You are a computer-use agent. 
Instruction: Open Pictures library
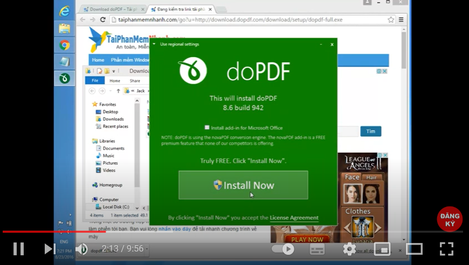point(110,163)
